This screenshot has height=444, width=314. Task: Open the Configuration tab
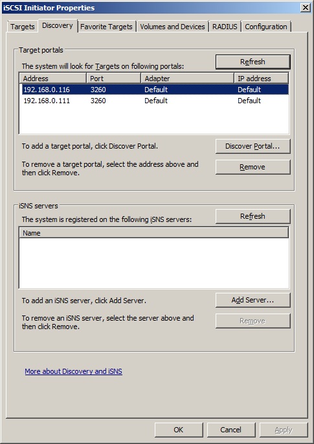266,27
